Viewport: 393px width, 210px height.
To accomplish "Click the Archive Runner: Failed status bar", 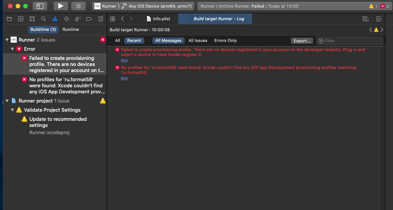I will [x=249, y=6].
